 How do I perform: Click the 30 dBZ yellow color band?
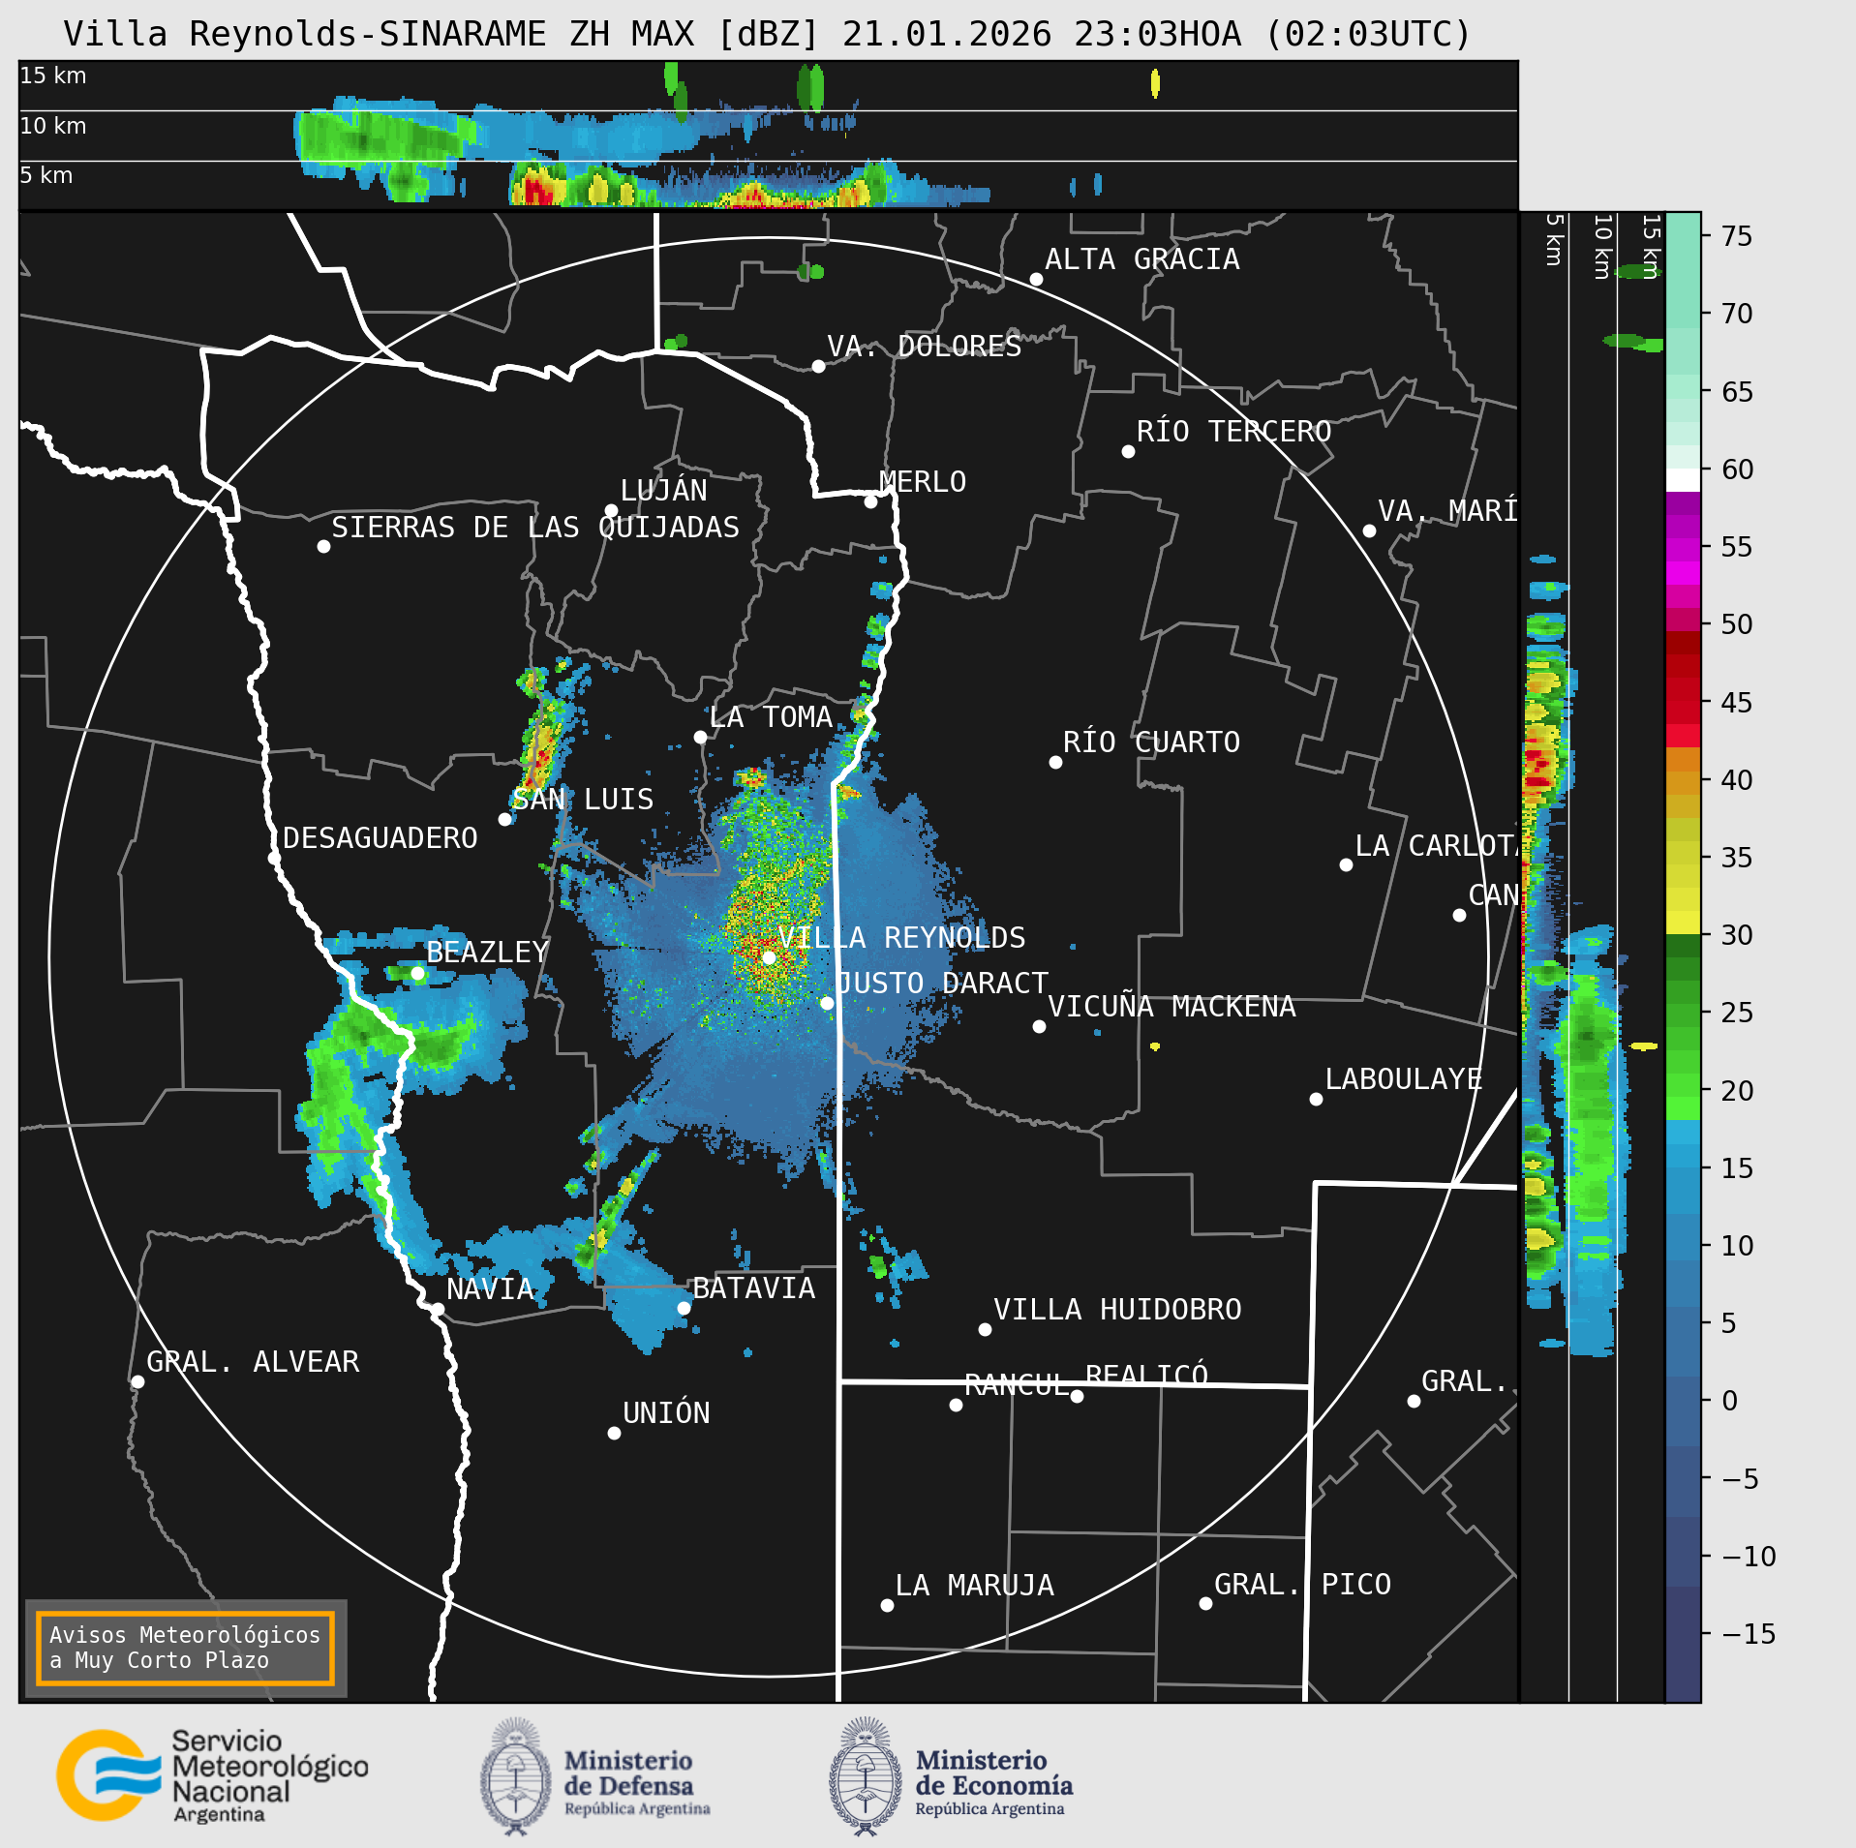[x=1683, y=922]
